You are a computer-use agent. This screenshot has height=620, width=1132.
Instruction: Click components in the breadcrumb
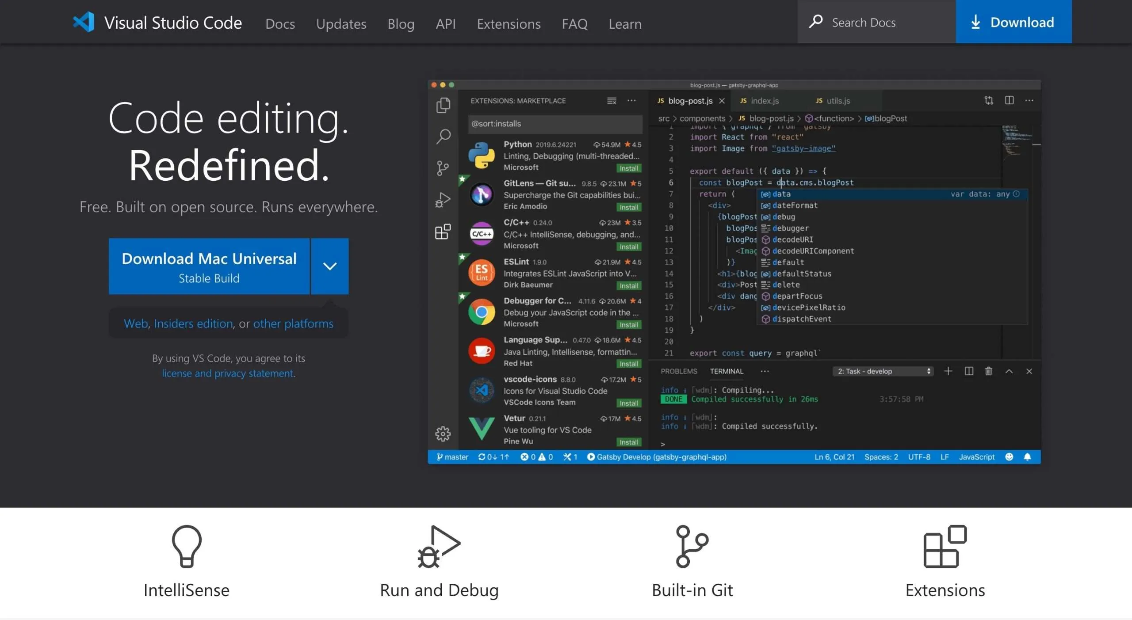tap(702, 118)
